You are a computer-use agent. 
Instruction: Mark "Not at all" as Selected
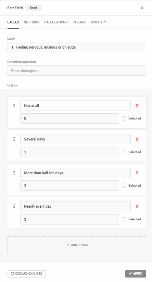tap(124, 118)
